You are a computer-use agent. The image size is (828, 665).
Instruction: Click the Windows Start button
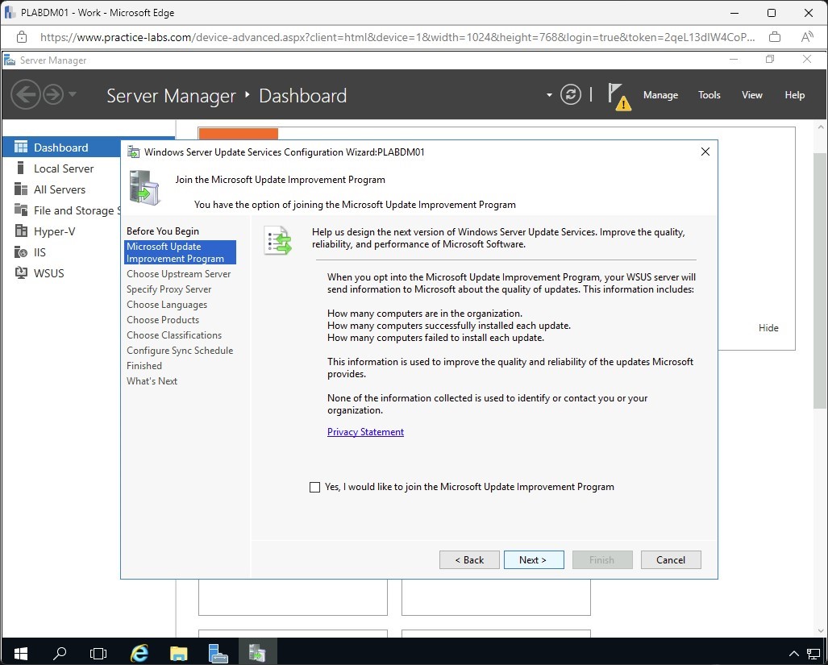[20, 652]
